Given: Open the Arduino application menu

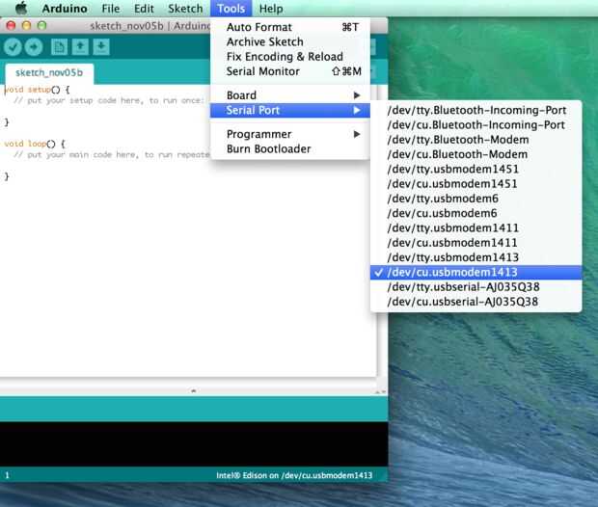Looking at the screenshot, I should pos(65,8).
